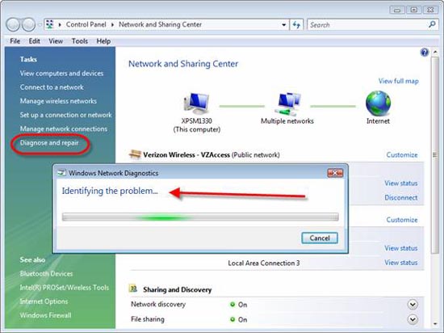Click the diagnostics progress bar
Image resolution: width=444 pixels, height=333 pixels.
point(200,217)
